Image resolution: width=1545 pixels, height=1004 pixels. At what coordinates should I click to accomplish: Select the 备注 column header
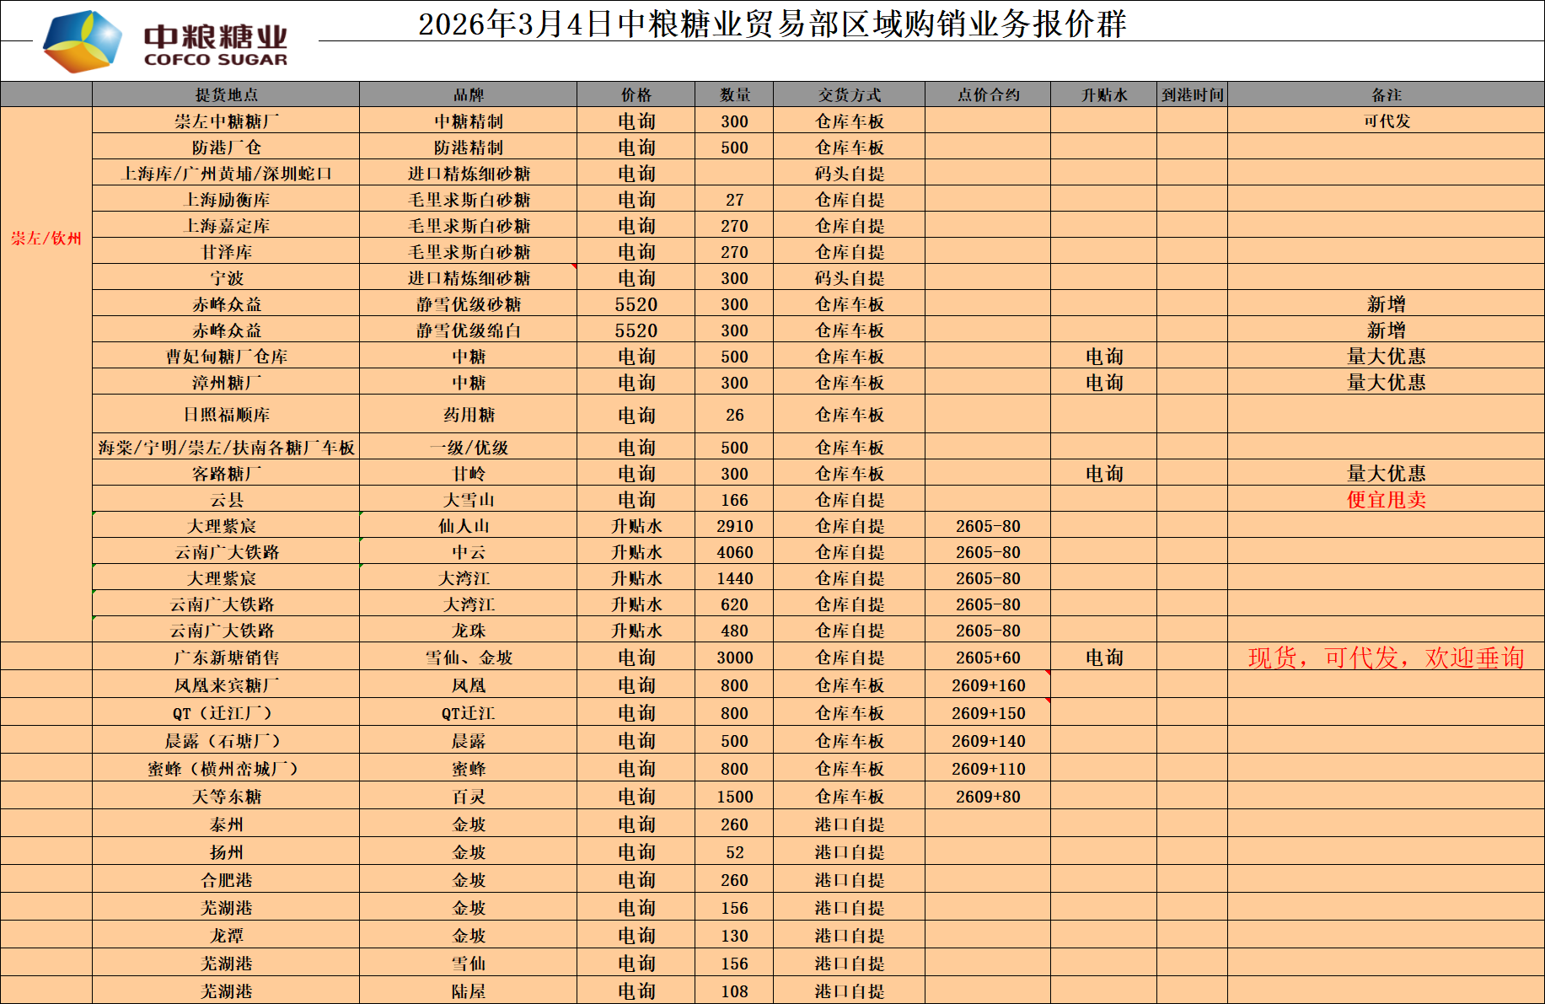pyautogui.click(x=1386, y=94)
